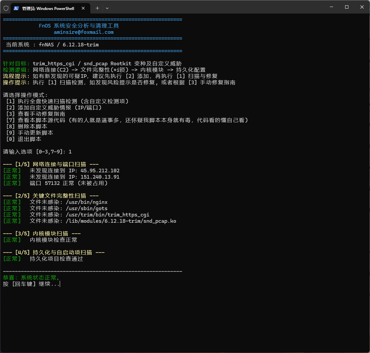
Task: Click the IP address 45.95.212.102
Action: click(x=100, y=171)
